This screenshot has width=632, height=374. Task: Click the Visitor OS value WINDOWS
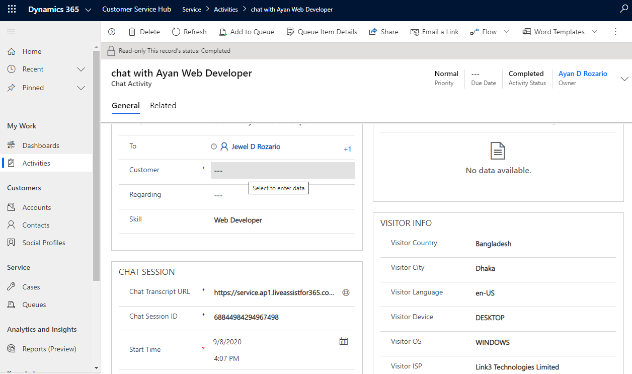tap(493, 342)
